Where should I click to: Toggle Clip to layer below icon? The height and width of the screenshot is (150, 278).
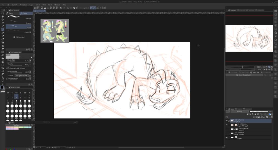pos(248,115)
